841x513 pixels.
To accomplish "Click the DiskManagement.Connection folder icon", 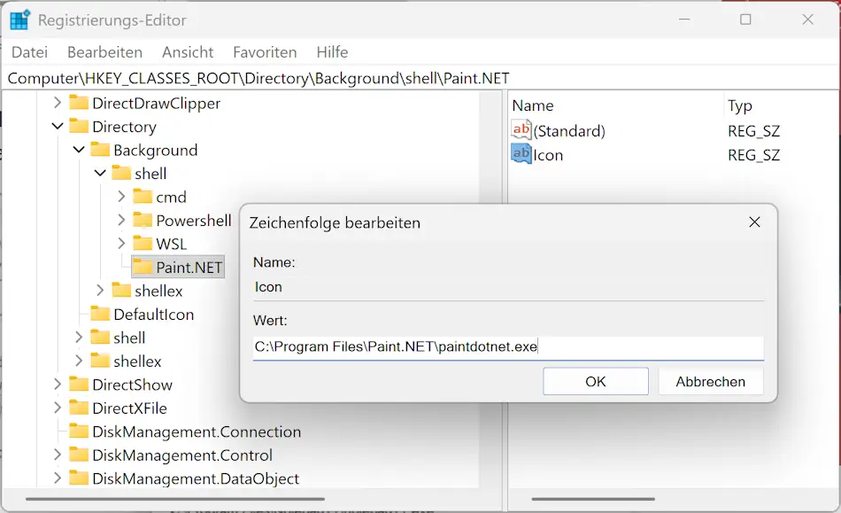I will (x=79, y=431).
